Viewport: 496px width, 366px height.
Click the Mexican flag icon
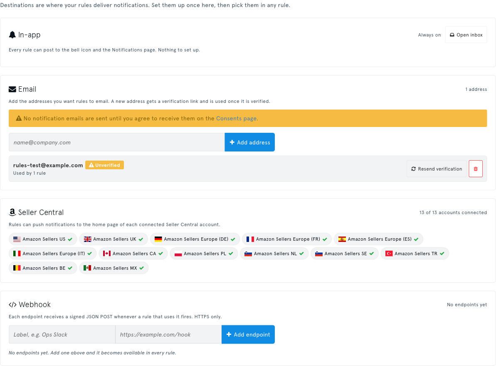[x=87, y=268]
